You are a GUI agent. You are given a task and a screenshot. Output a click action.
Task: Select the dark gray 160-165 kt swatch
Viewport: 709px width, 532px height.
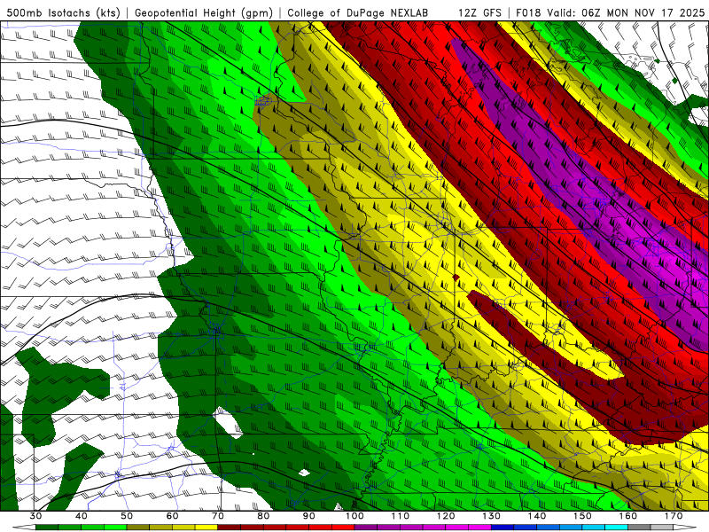tap(639, 528)
